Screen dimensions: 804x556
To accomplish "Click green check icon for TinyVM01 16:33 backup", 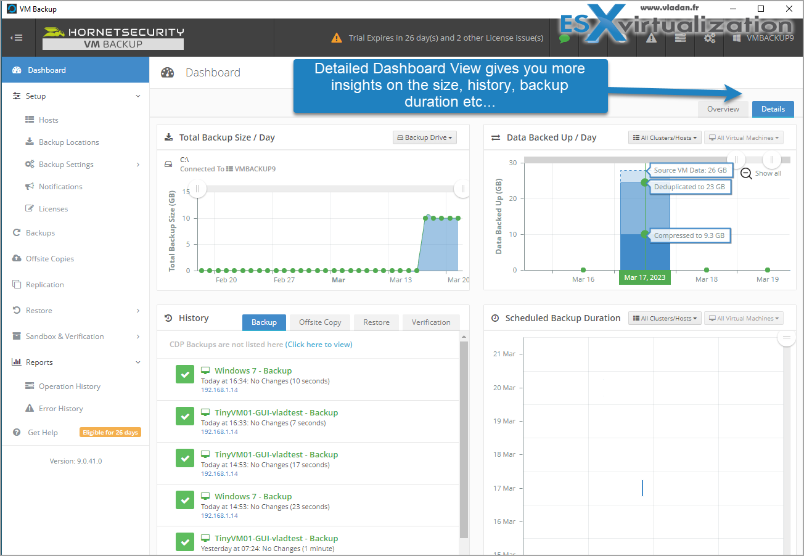I will (185, 416).
